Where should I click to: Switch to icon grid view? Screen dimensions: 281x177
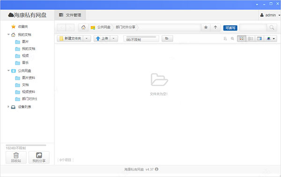point(242,38)
